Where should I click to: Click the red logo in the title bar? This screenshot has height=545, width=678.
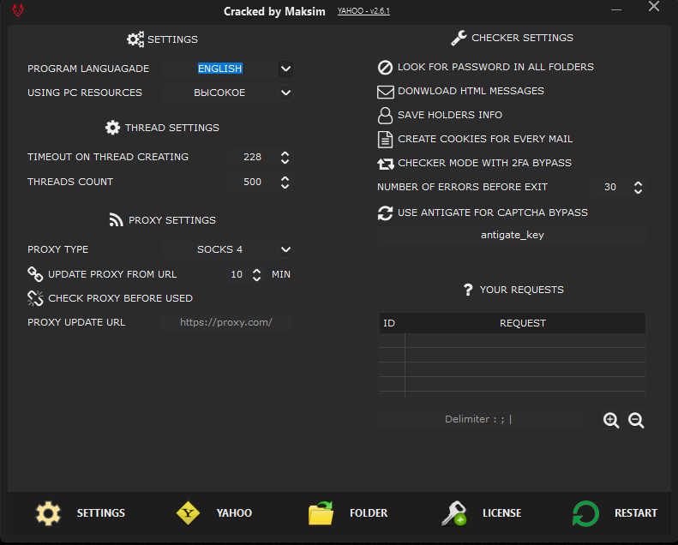point(18,10)
